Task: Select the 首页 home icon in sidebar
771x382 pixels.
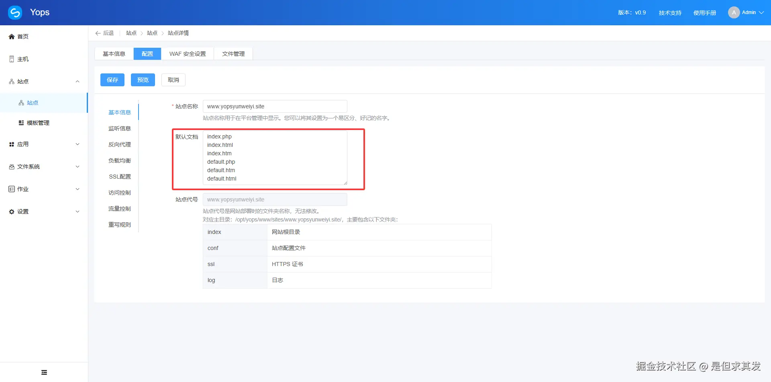Action: 11,36
